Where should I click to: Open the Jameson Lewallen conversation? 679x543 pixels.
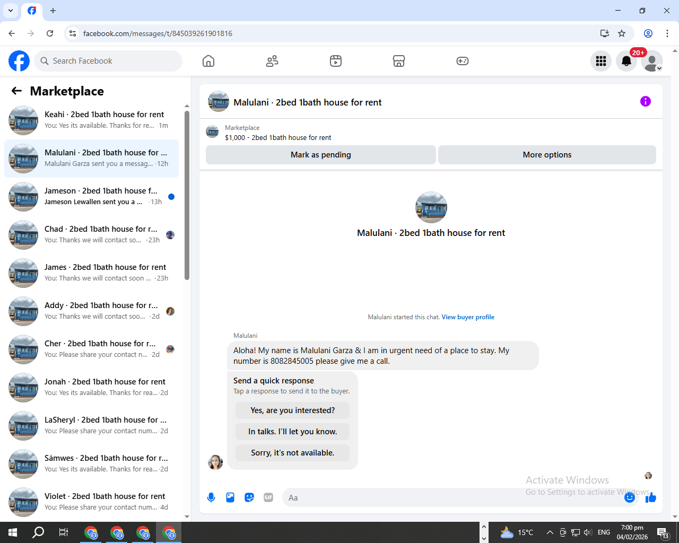(x=91, y=197)
